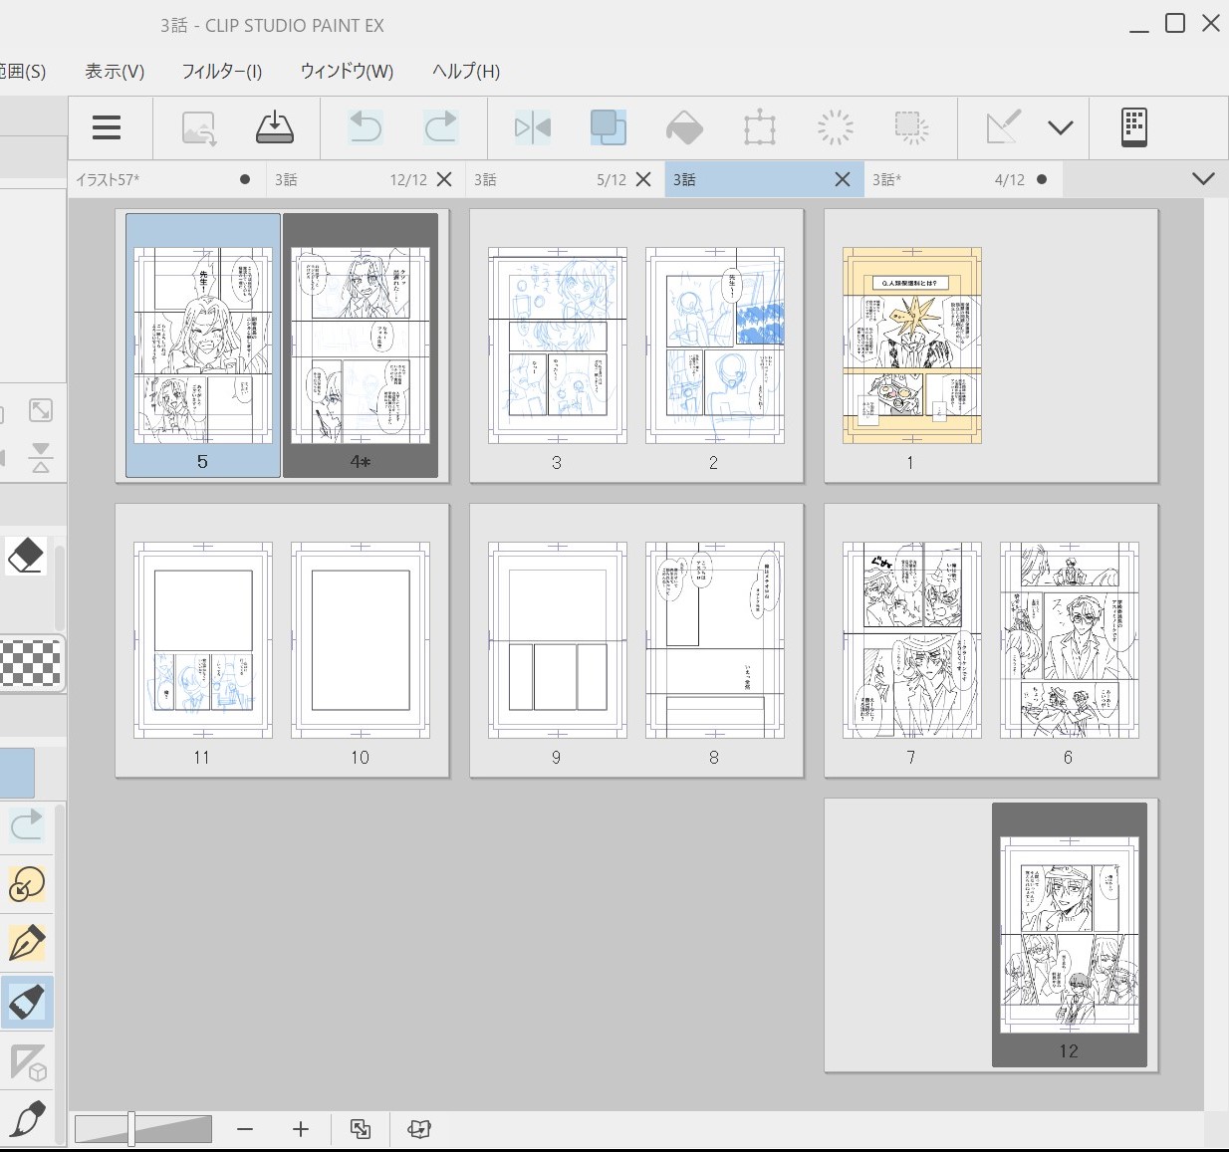
Task: Open the hamburger menu in the command bar
Action: (107, 127)
